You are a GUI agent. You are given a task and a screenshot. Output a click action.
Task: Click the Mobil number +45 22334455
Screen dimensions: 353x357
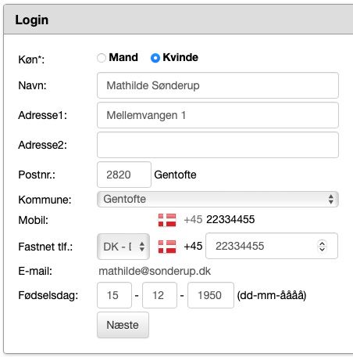point(219,219)
